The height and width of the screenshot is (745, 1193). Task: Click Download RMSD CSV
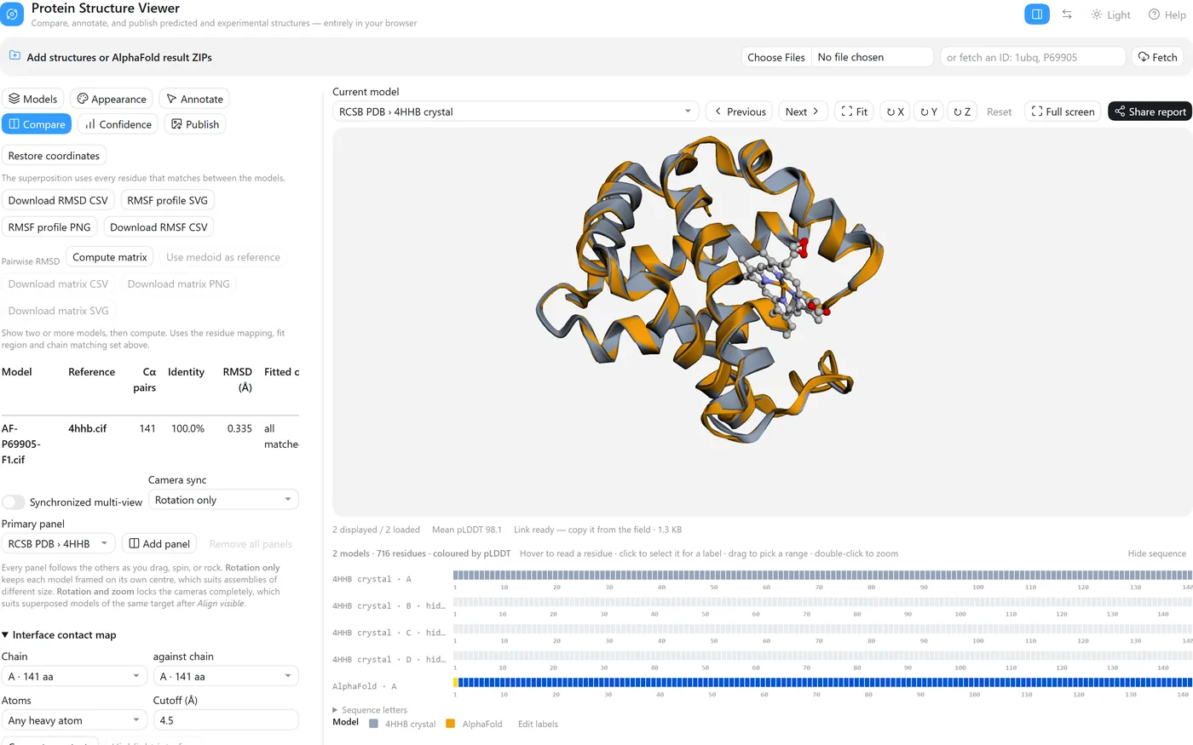point(58,200)
